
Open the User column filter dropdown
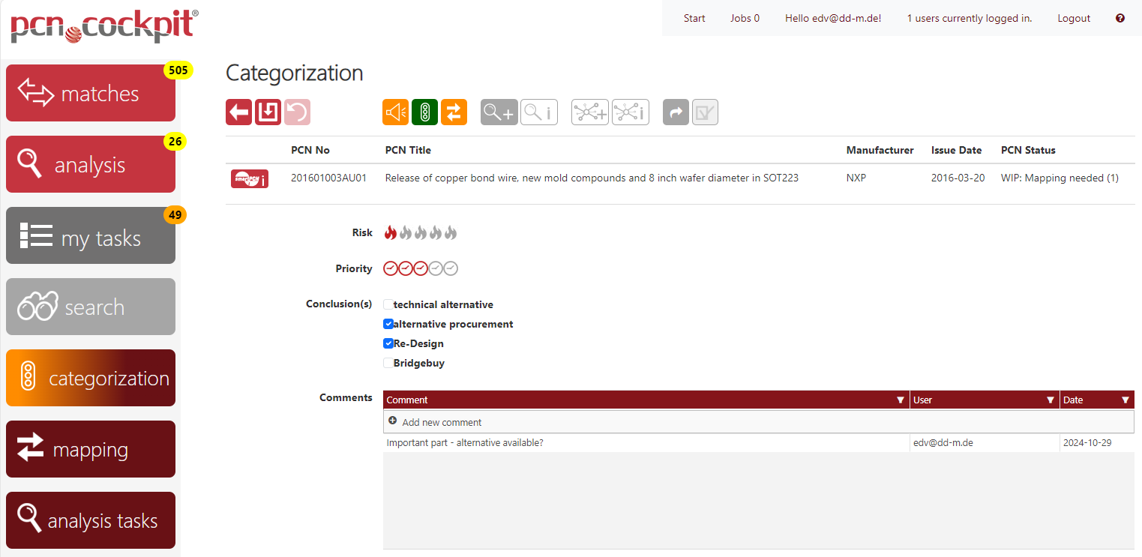1051,400
